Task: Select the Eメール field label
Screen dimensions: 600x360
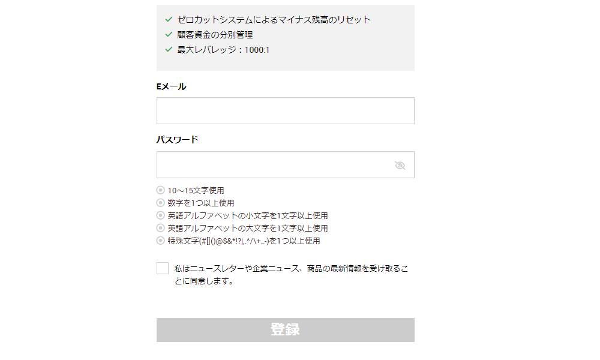Action: coord(170,86)
